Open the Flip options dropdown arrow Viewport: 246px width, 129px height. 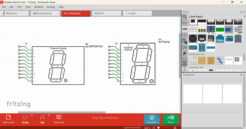49,115
